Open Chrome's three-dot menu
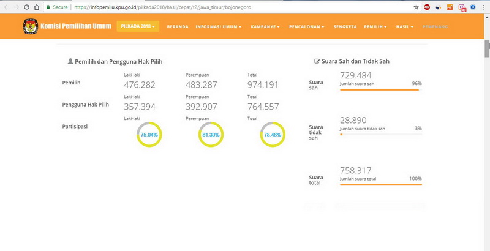The height and width of the screenshot is (251, 490). [483, 7]
